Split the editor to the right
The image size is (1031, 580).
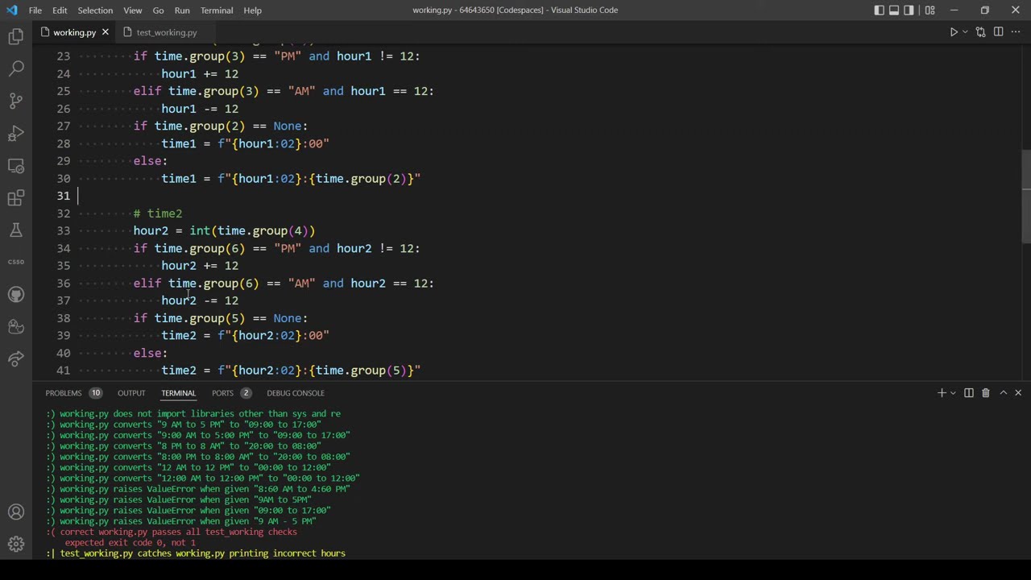(x=998, y=32)
